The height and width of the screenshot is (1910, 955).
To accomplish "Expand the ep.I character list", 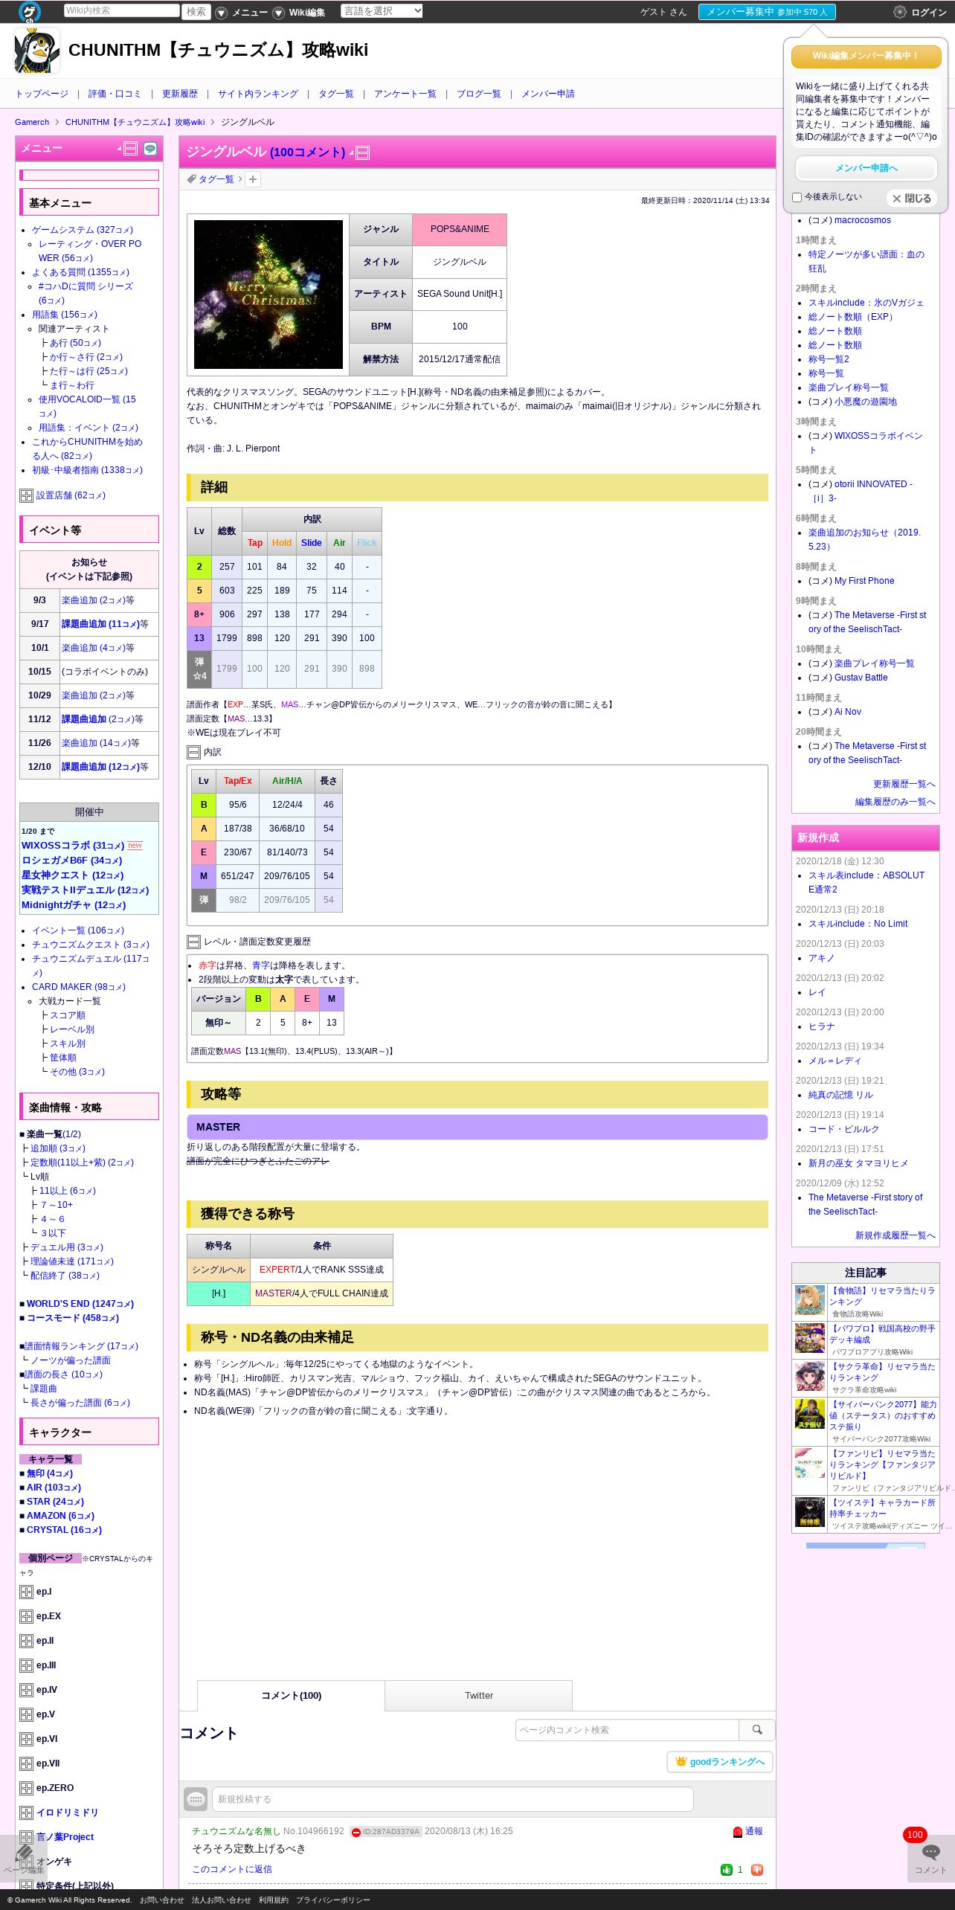I will [26, 1592].
